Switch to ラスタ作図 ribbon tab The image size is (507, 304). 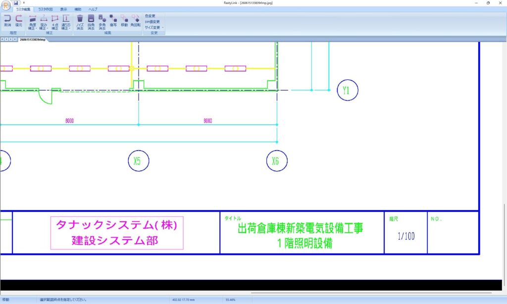click(45, 9)
